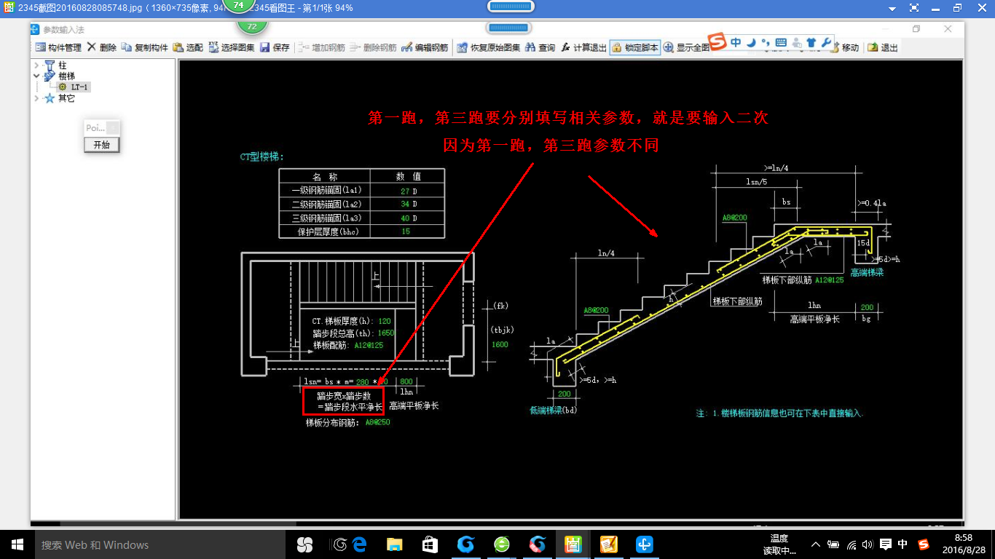Open the pinwheel fan taskbar icon
This screenshot has height=559, width=995.
305,544
